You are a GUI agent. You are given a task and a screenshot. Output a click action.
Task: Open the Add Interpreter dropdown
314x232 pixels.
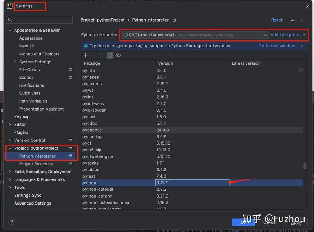288,35
